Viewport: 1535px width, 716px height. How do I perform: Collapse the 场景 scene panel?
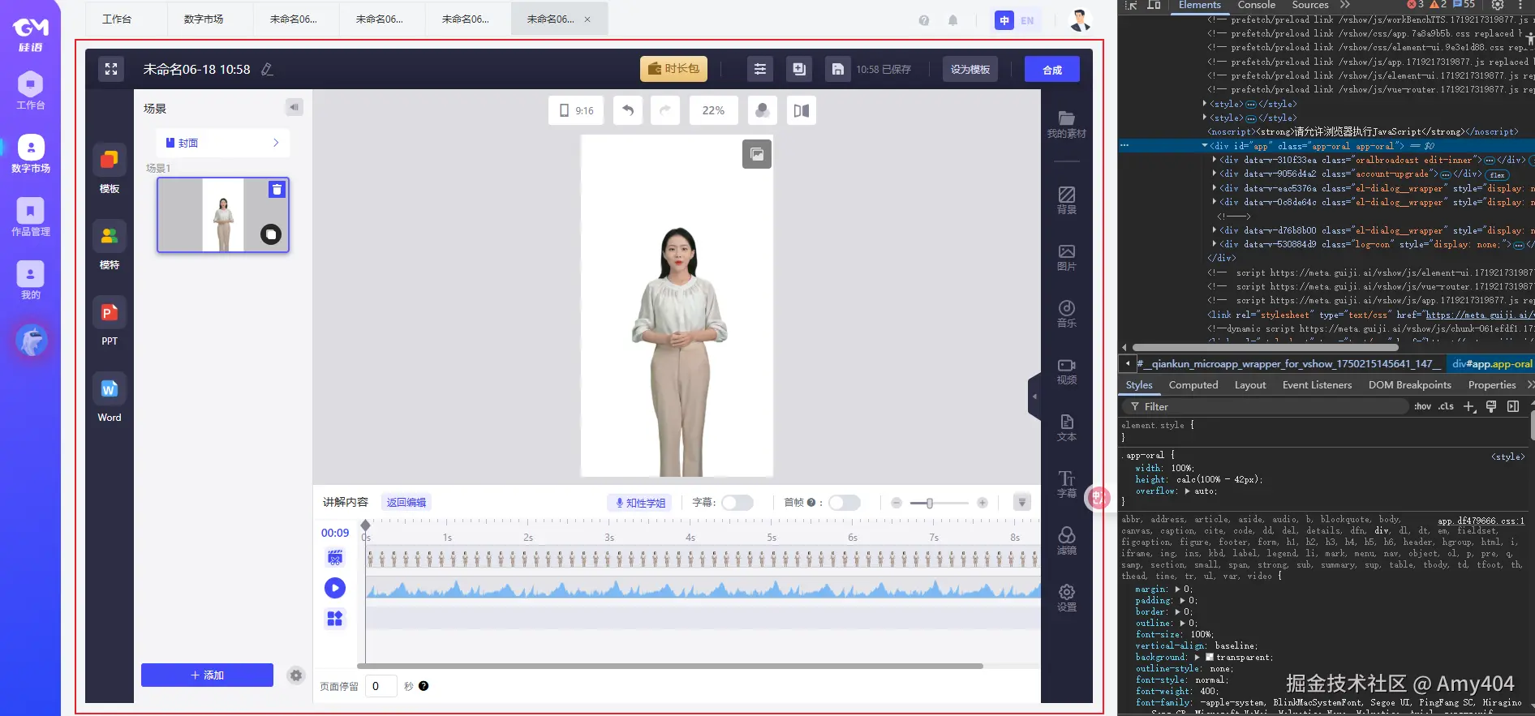[294, 107]
